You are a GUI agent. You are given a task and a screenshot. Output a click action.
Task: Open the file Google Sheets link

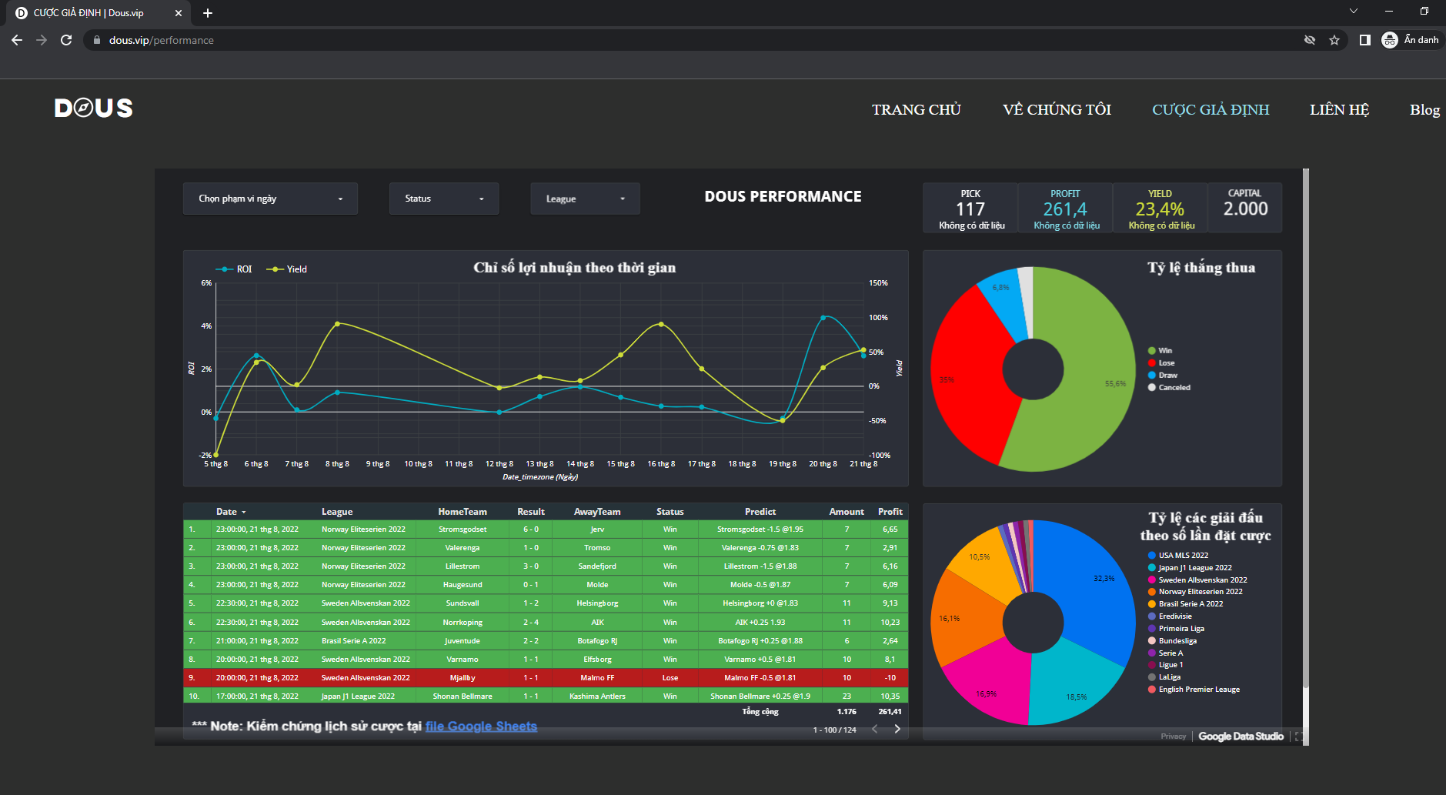pos(481,727)
